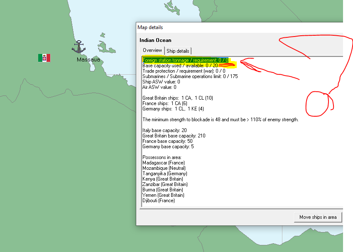Click Great Britain base capacity: 210
The width and height of the screenshot is (353, 252).
174,136
